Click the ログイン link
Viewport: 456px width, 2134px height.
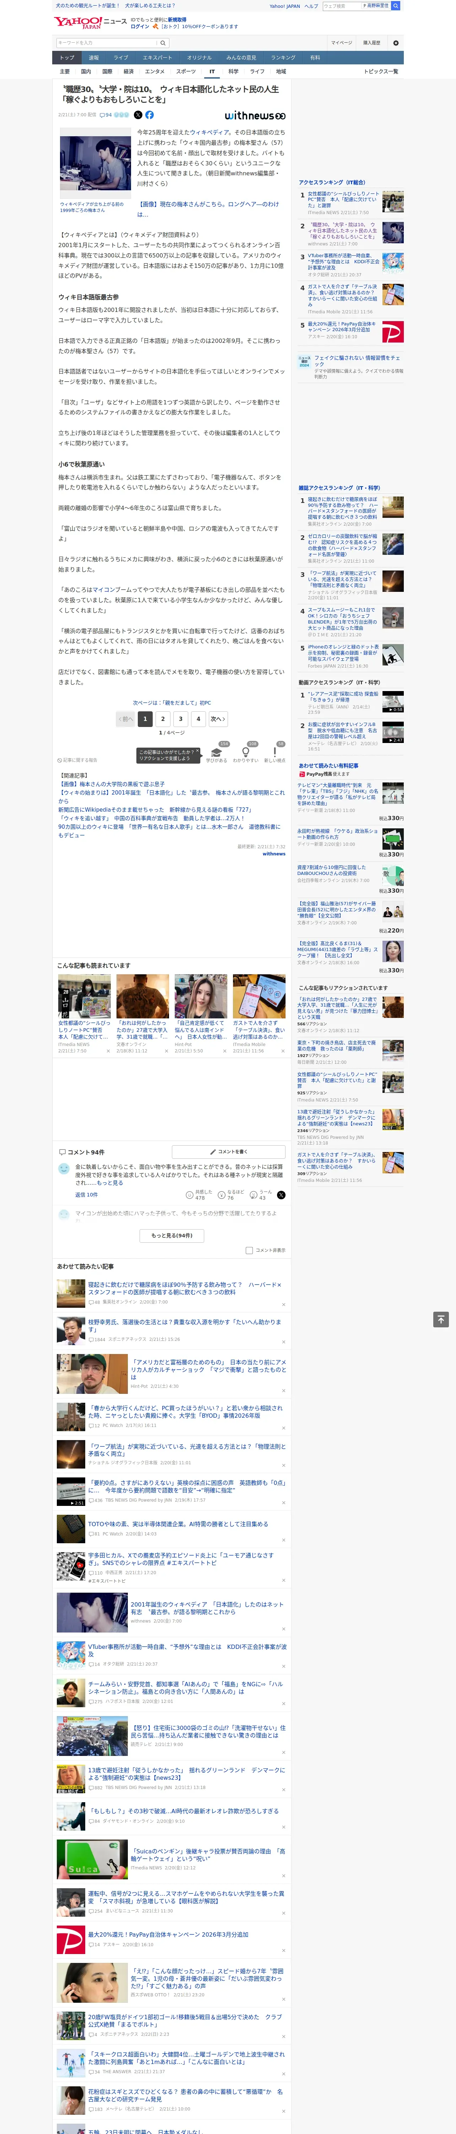coord(140,27)
